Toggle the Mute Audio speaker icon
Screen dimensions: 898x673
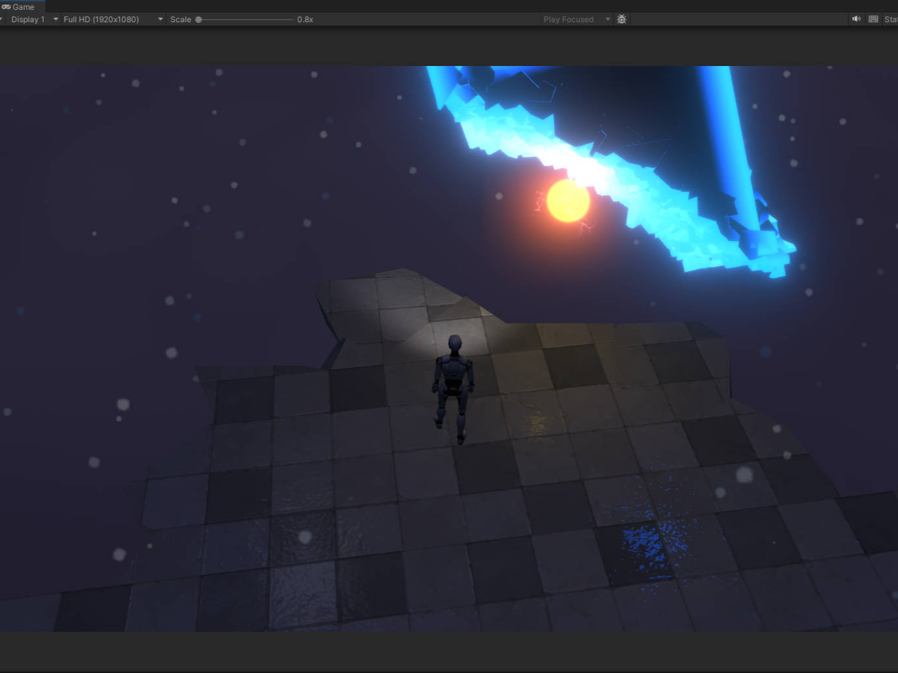[x=856, y=19]
